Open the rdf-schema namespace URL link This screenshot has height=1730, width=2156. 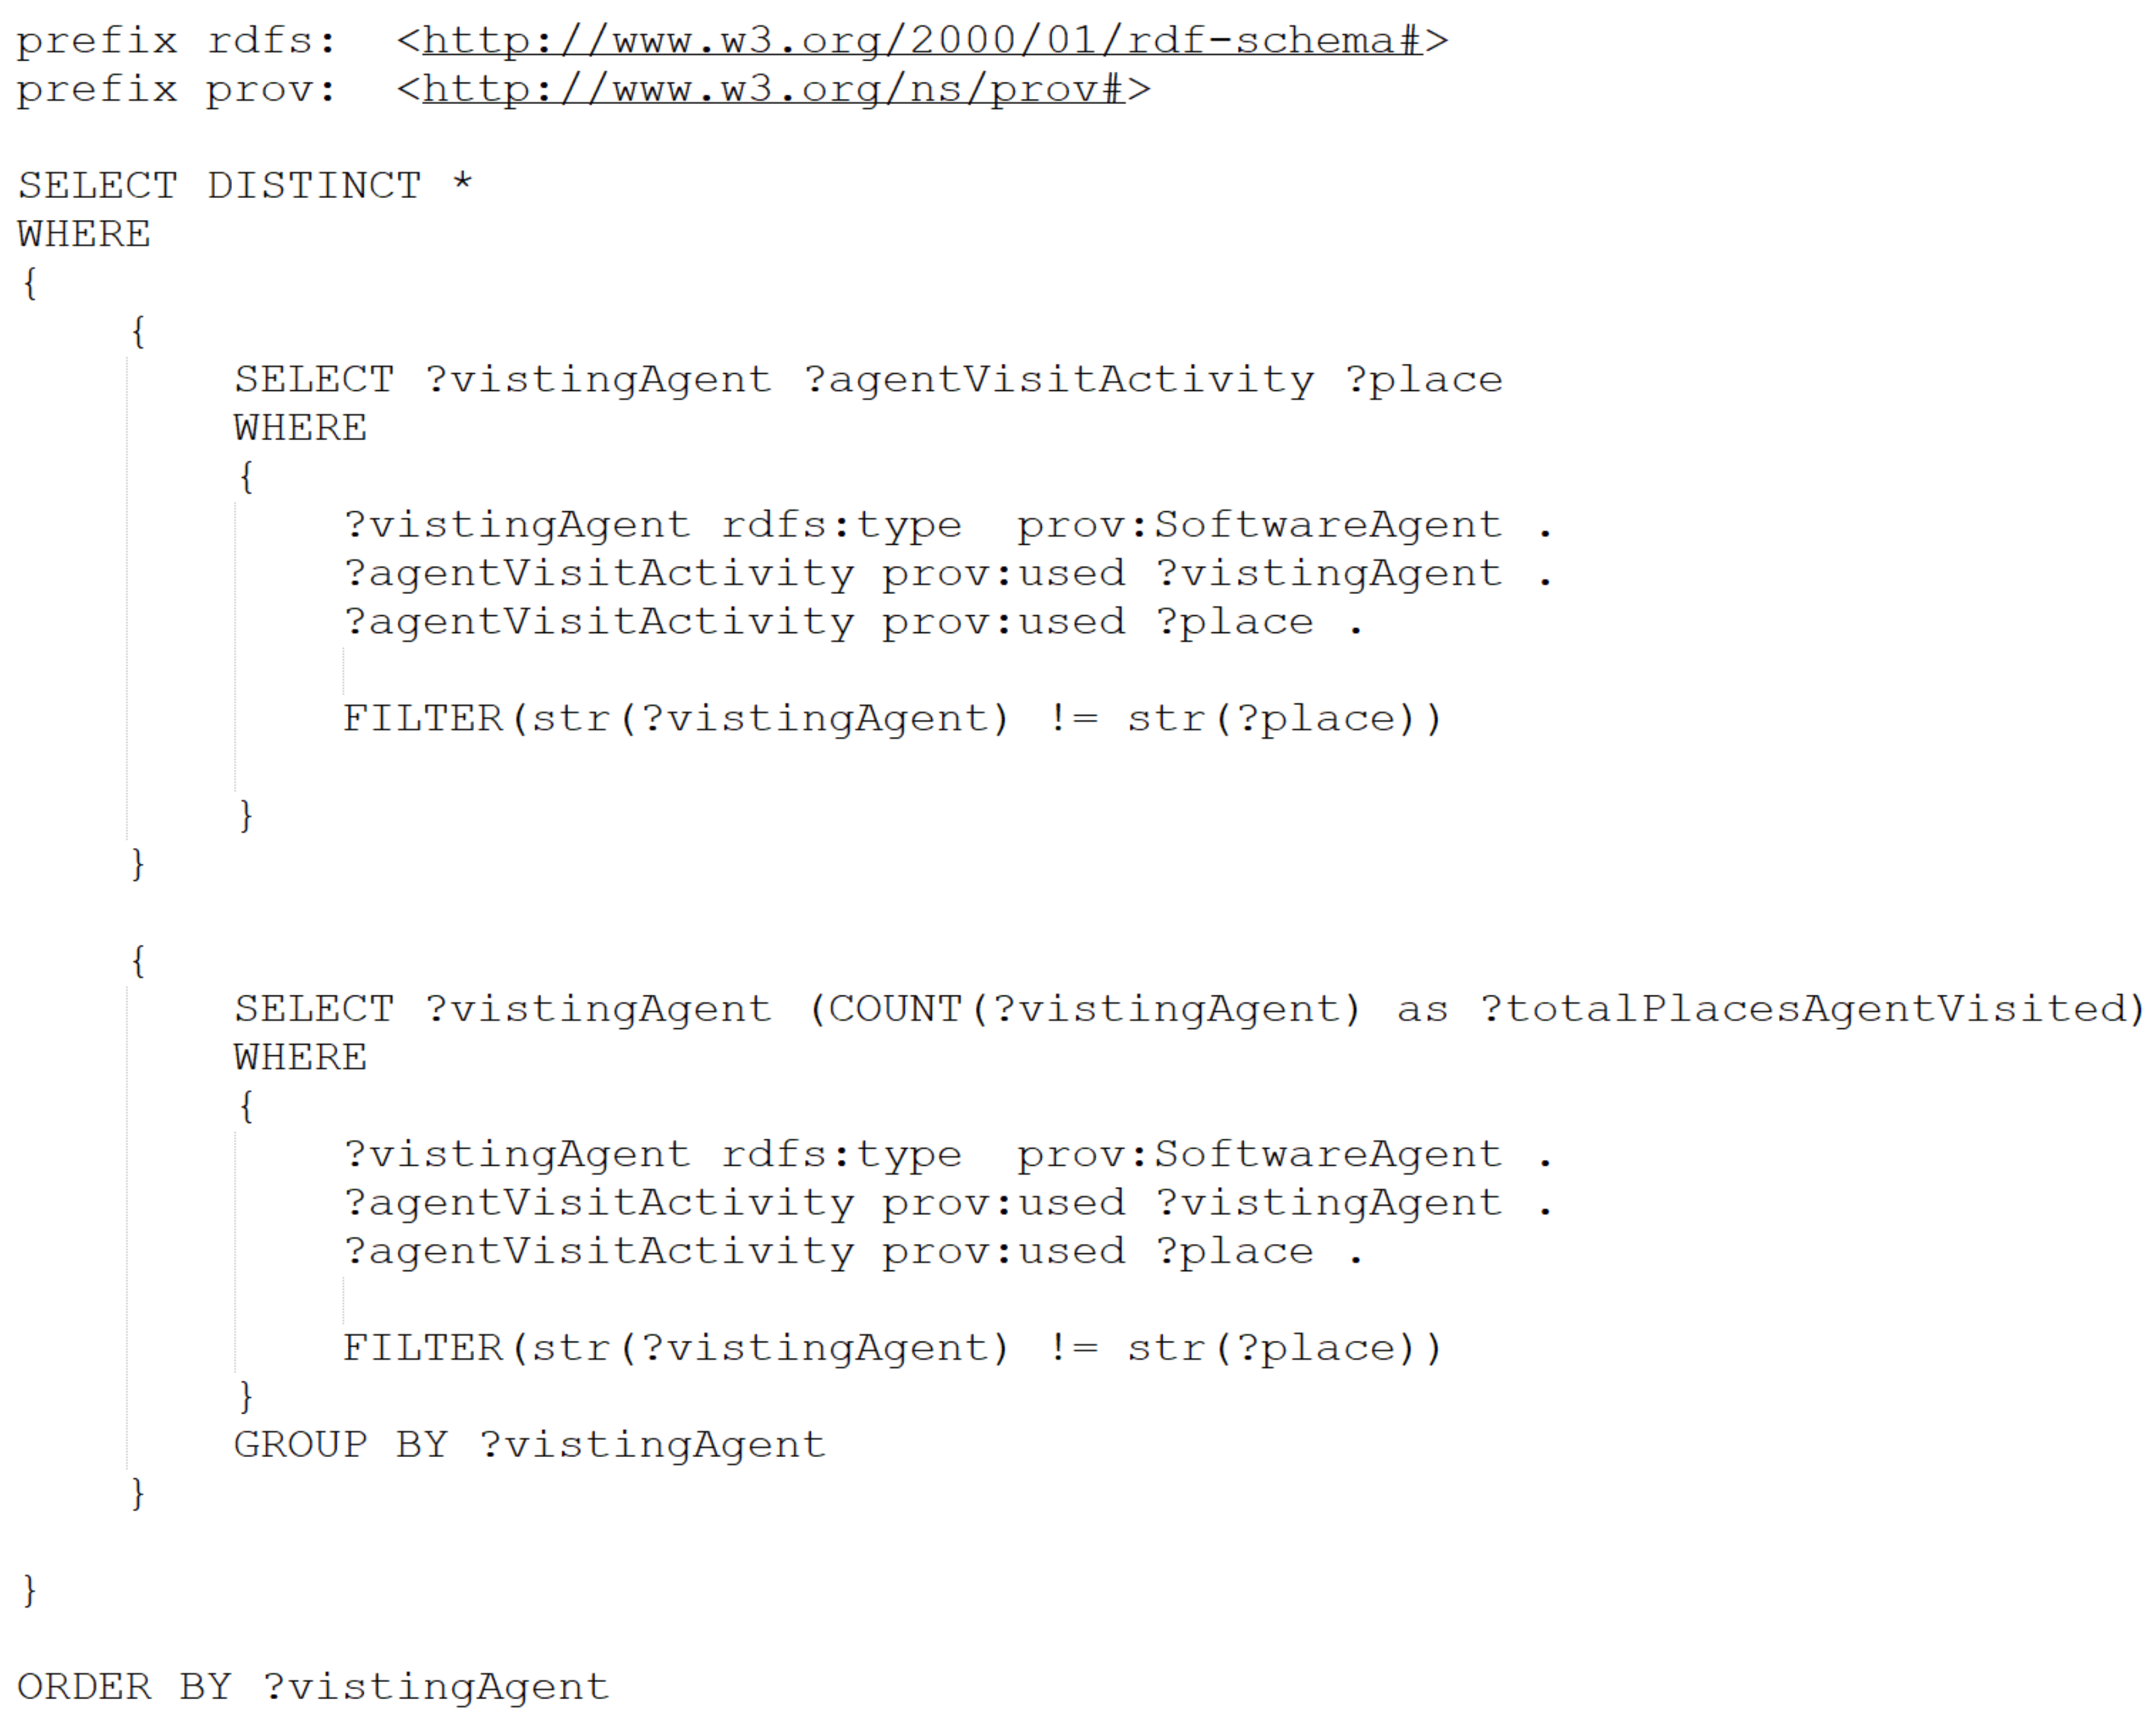coord(921,41)
